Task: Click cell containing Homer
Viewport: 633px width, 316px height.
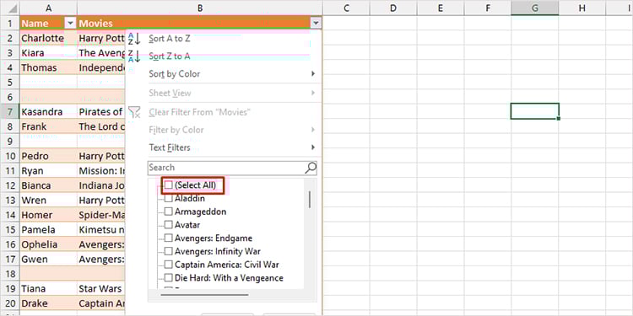Action: click(x=48, y=215)
